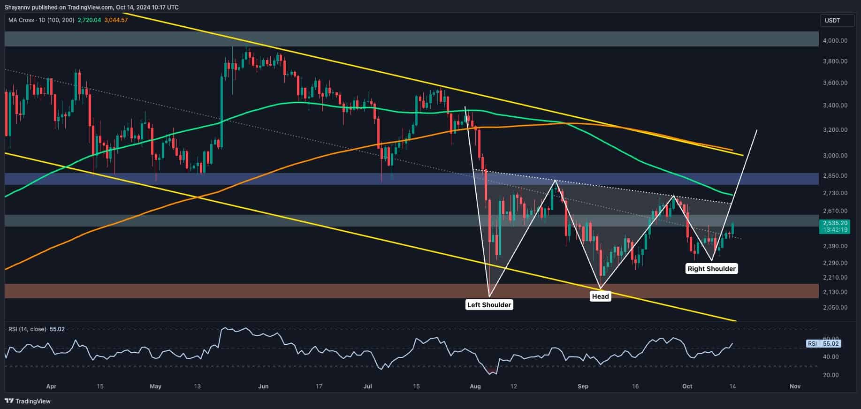Click the 100 MA value 2,720.04
The height and width of the screenshot is (409, 861).
coord(90,20)
